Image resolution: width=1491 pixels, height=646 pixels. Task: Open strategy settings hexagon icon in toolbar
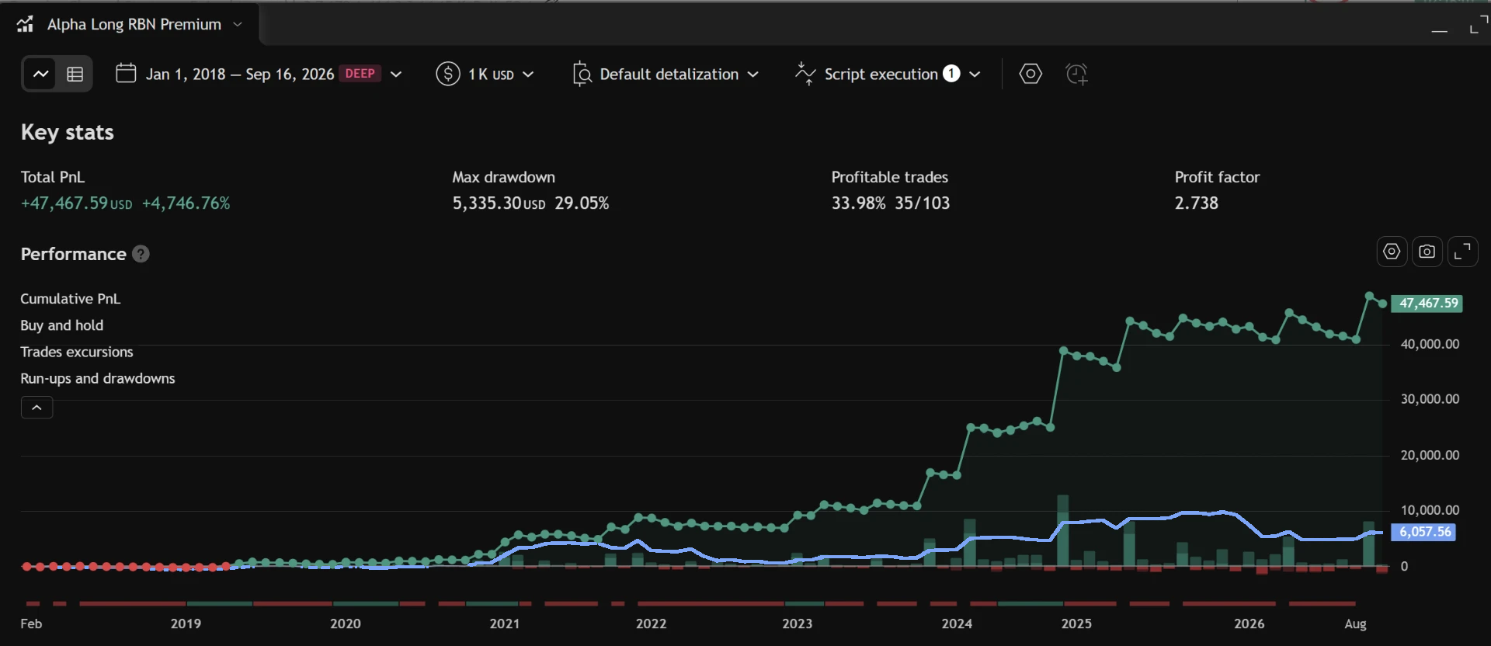click(x=1030, y=74)
